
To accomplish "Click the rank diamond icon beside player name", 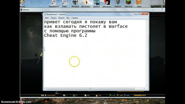I will (x=46, y=95).
